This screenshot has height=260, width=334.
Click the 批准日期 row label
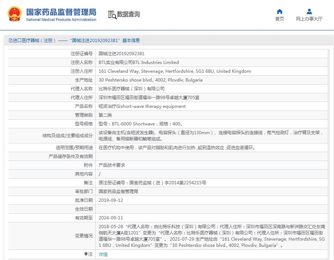point(84,200)
